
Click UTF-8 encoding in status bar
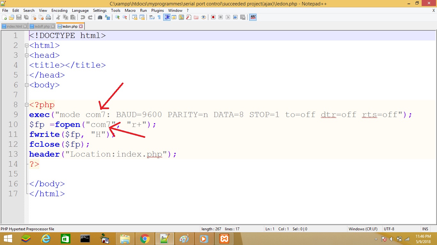point(389,229)
